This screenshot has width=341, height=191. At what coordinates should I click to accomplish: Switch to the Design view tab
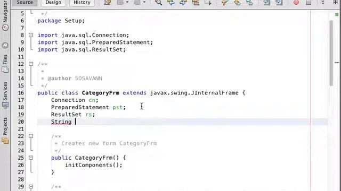point(53,3)
